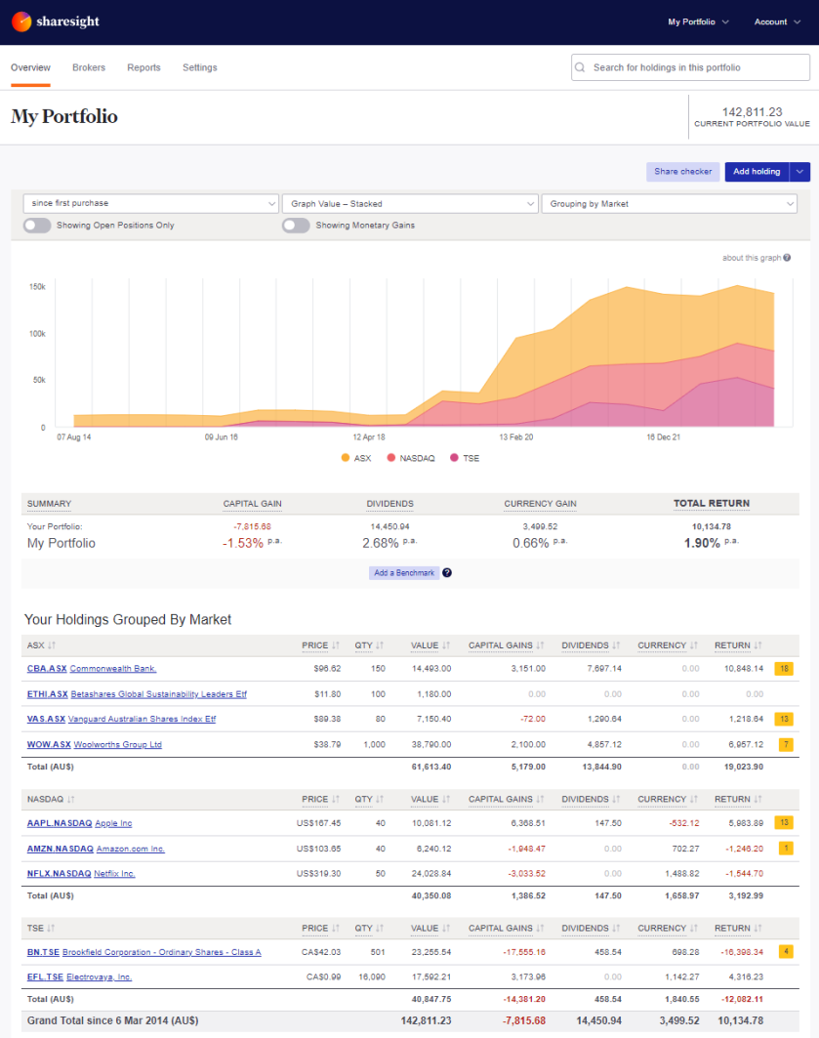819x1038 pixels.
Task: Click the NASDAQ legend color dot
Action: pyautogui.click(x=391, y=457)
